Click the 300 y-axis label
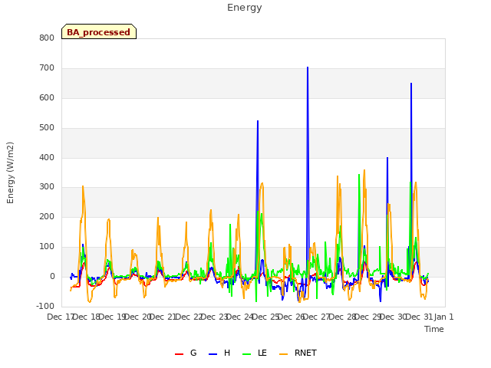This screenshot has width=491, height=368. pos(47,187)
